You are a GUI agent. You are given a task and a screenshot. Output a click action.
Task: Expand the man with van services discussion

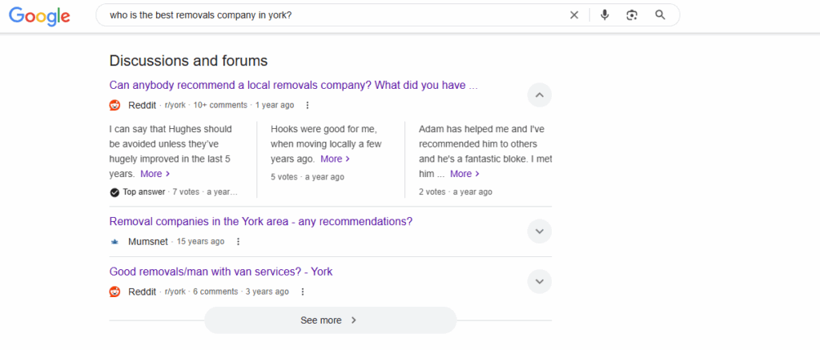click(539, 281)
